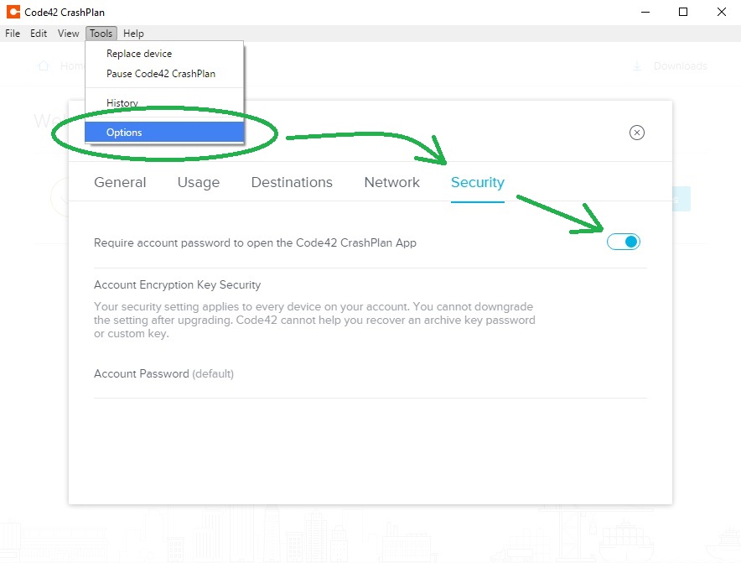
Task: Close the options dialog with the circled X
Action: pyautogui.click(x=637, y=133)
